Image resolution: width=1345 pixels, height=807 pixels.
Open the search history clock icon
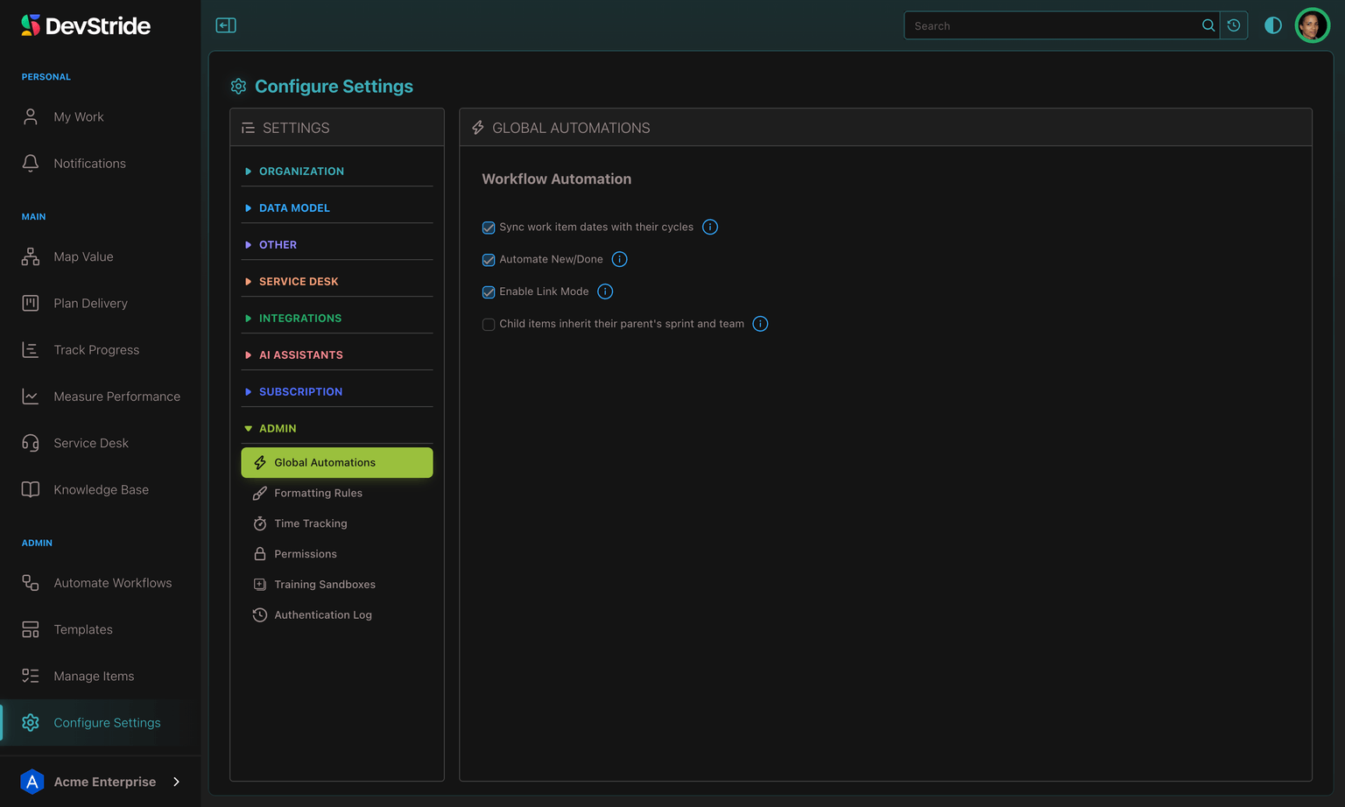click(1234, 25)
